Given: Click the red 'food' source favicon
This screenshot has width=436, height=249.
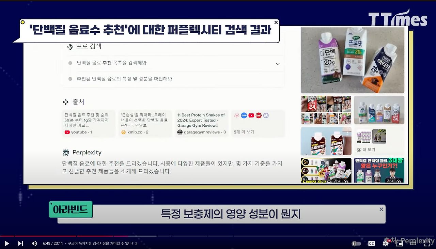Looking at the screenshot, I should [259, 115].
